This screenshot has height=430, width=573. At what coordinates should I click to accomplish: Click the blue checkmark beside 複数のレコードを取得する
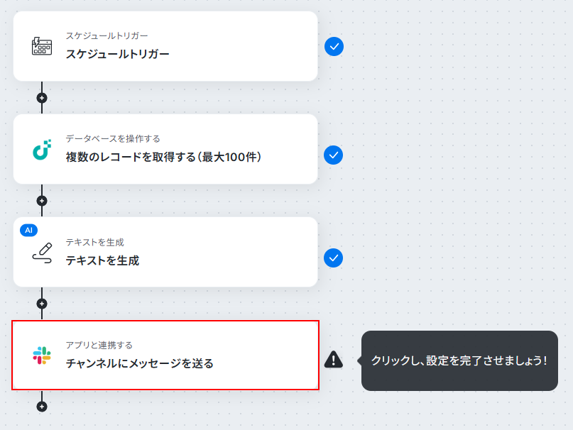tap(333, 155)
